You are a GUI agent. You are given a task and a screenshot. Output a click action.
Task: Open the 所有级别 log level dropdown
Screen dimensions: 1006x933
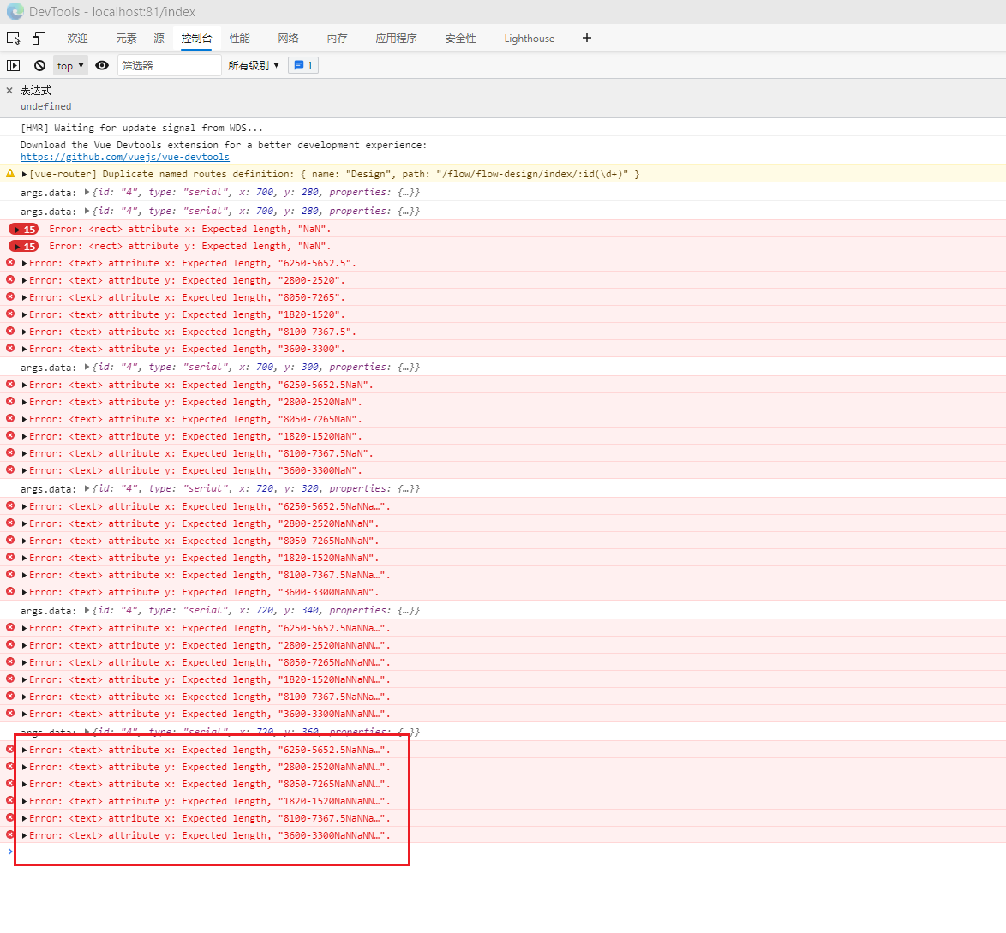[254, 65]
